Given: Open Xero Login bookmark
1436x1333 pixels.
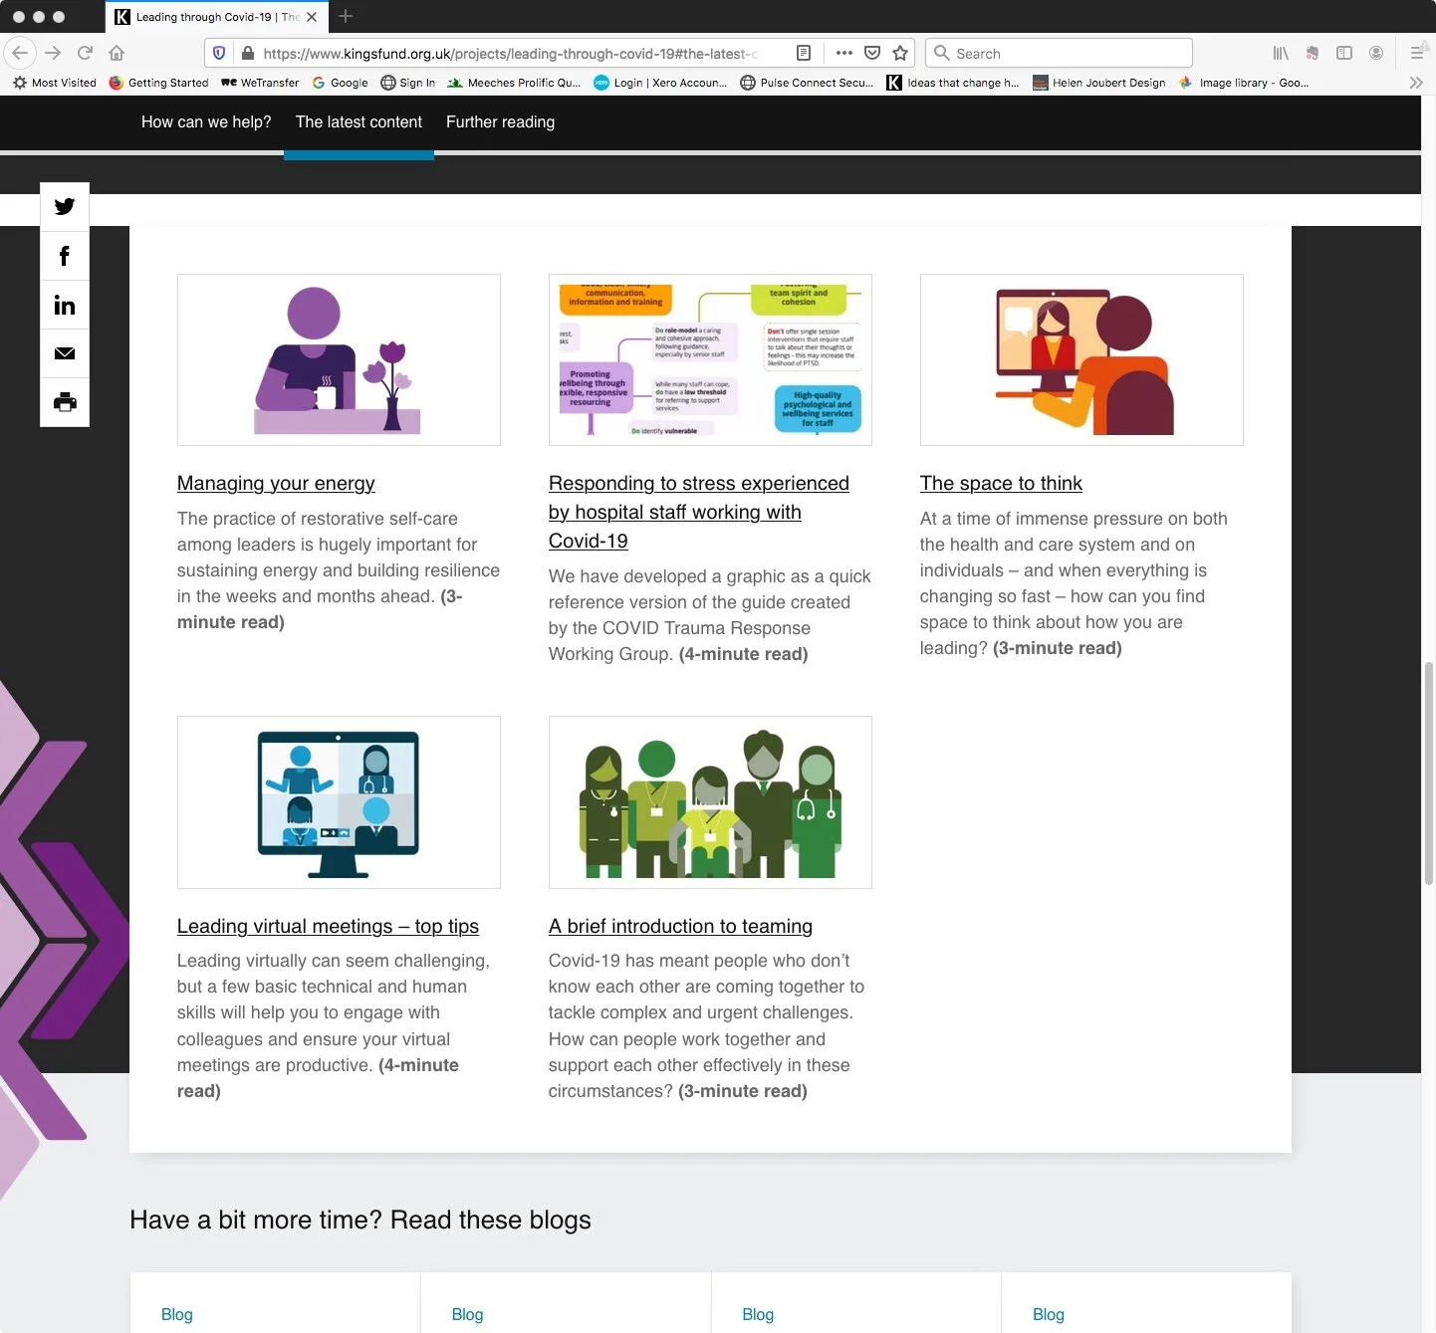Looking at the screenshot, I should 660,83.
